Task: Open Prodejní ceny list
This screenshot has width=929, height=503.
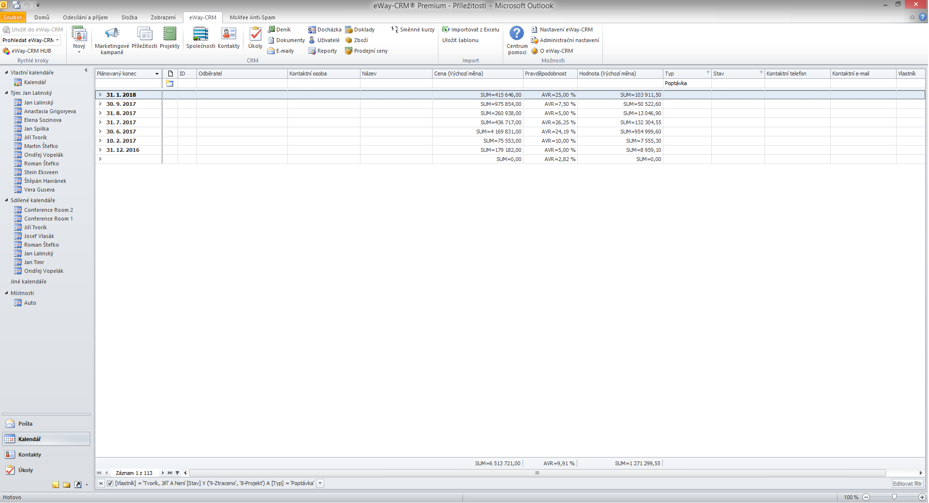Action: [366, 51]
